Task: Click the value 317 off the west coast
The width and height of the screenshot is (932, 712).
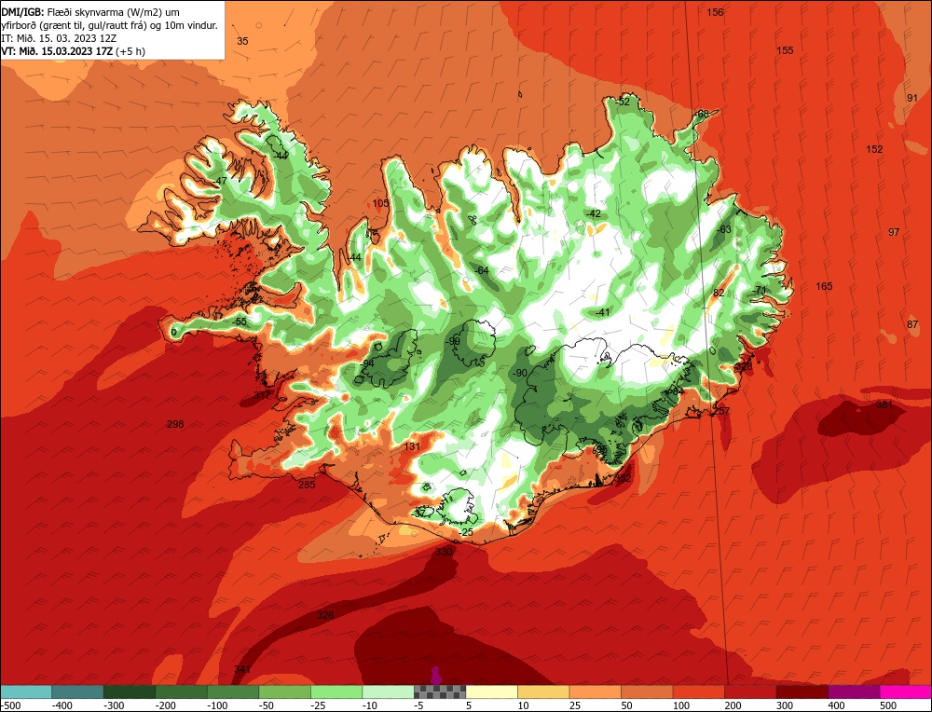Action: (x=262, y=395)
